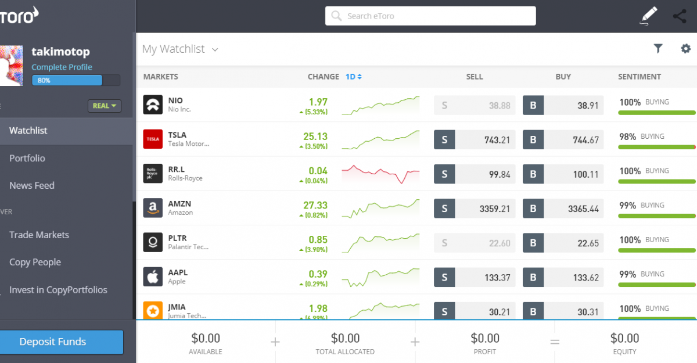Image resolution: width=697 pixels, height=363 pixels.
Task: Open the Apple company logo
Action: pos(153,276)
